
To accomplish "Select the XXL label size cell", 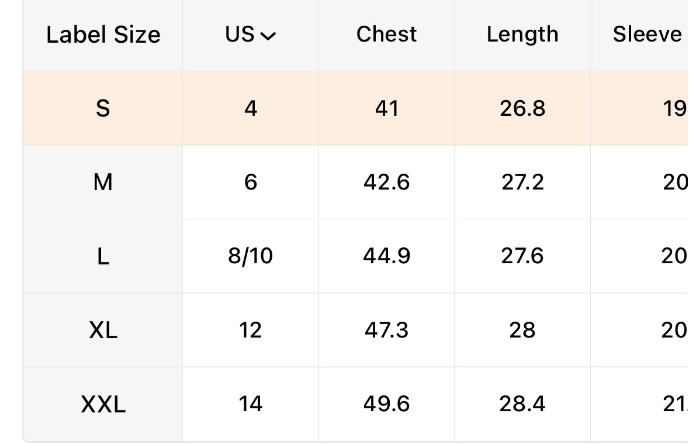I will click(103, 404).
